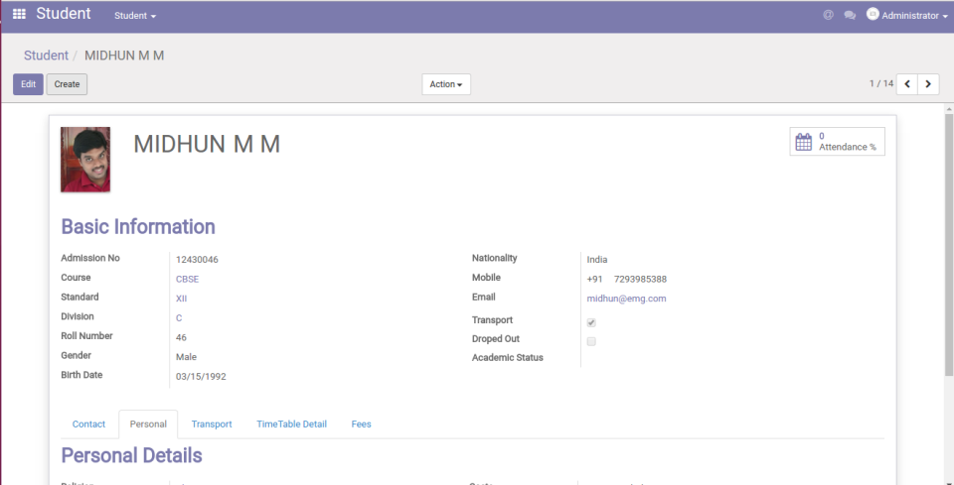Open the XII standard link
Viewport: 954px width, 485px height.
coord(181,299)
